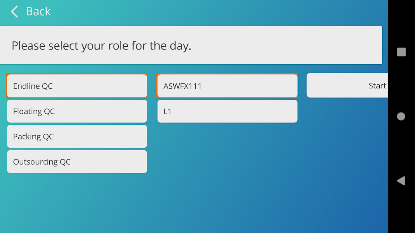
Task: Click the Back text label
Action: click(38, 12)
